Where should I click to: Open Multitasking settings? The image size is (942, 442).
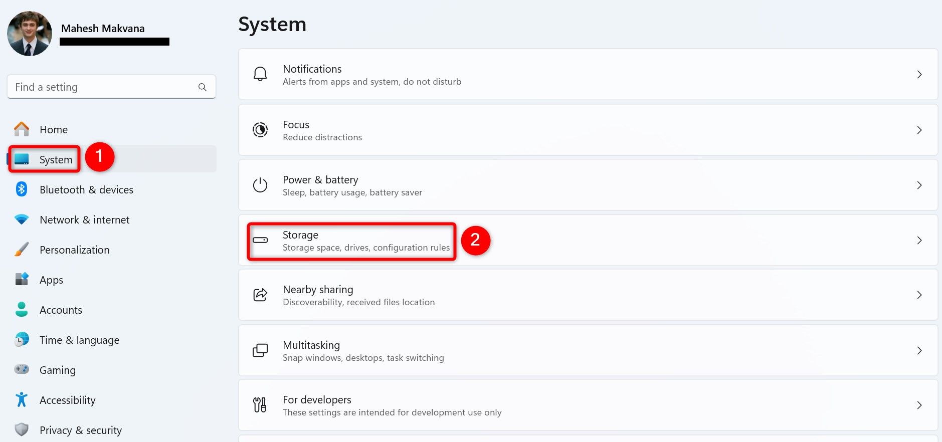click(588, 350)
